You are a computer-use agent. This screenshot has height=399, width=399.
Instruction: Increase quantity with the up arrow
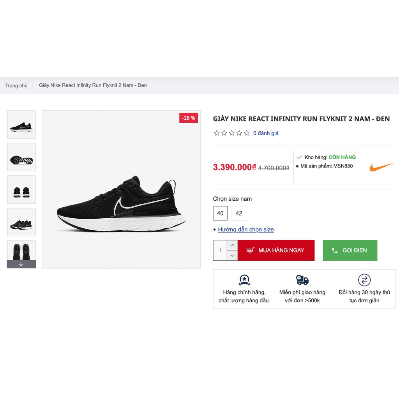232,245
